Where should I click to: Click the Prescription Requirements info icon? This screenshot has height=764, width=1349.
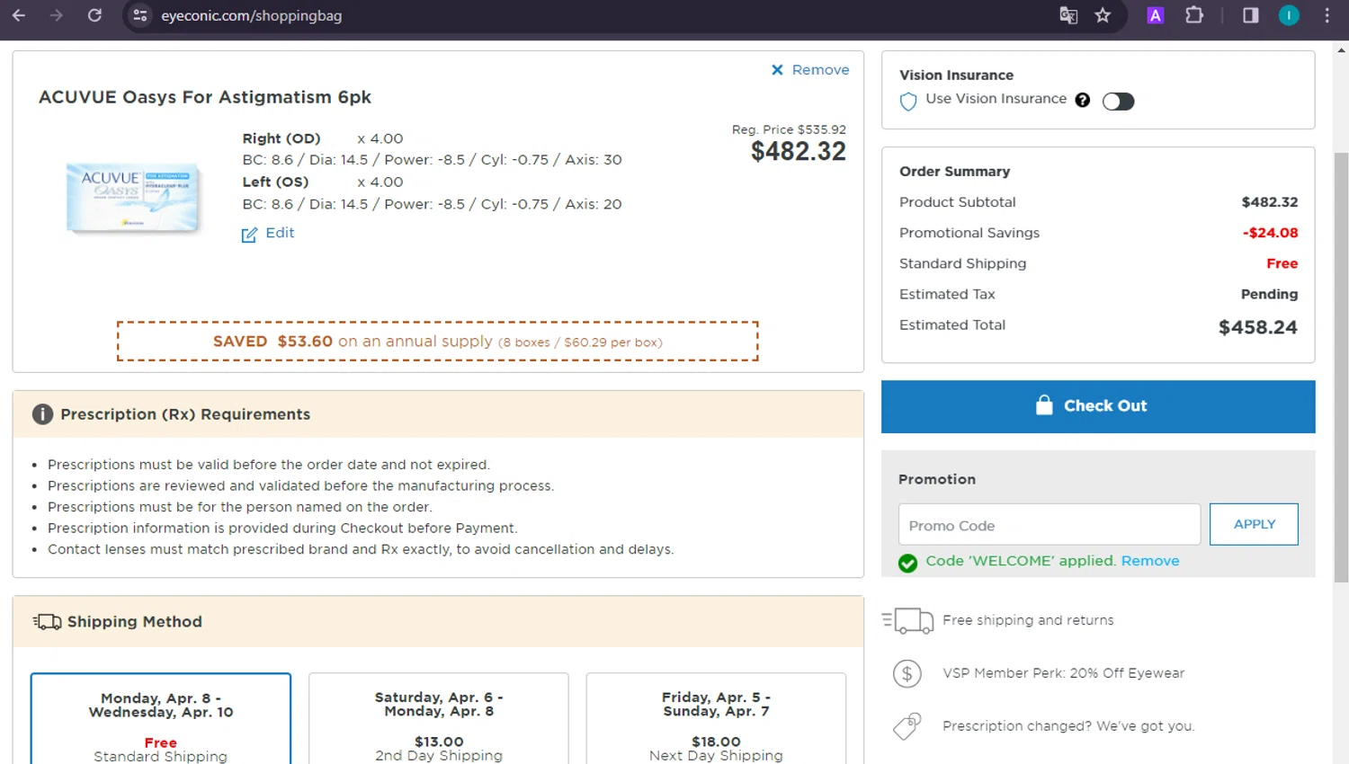(42, 414)
